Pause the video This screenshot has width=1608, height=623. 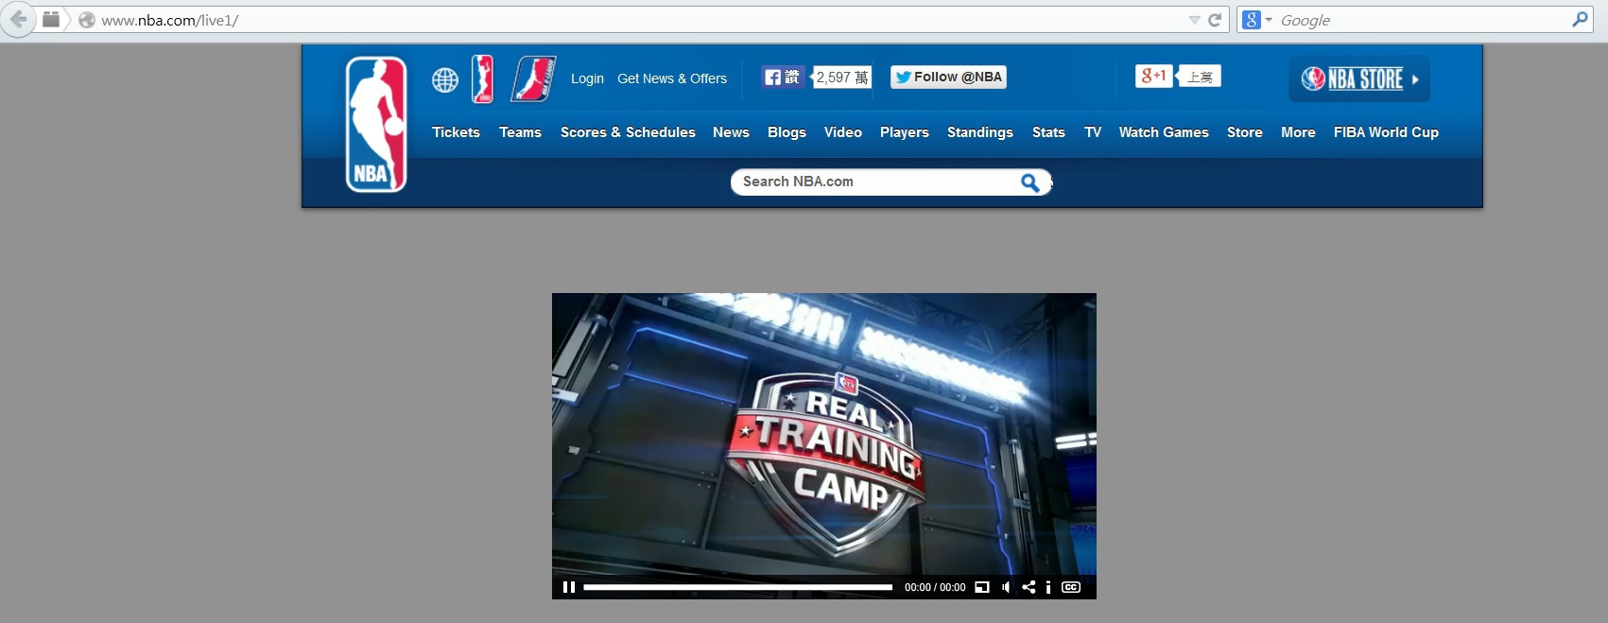568,587
